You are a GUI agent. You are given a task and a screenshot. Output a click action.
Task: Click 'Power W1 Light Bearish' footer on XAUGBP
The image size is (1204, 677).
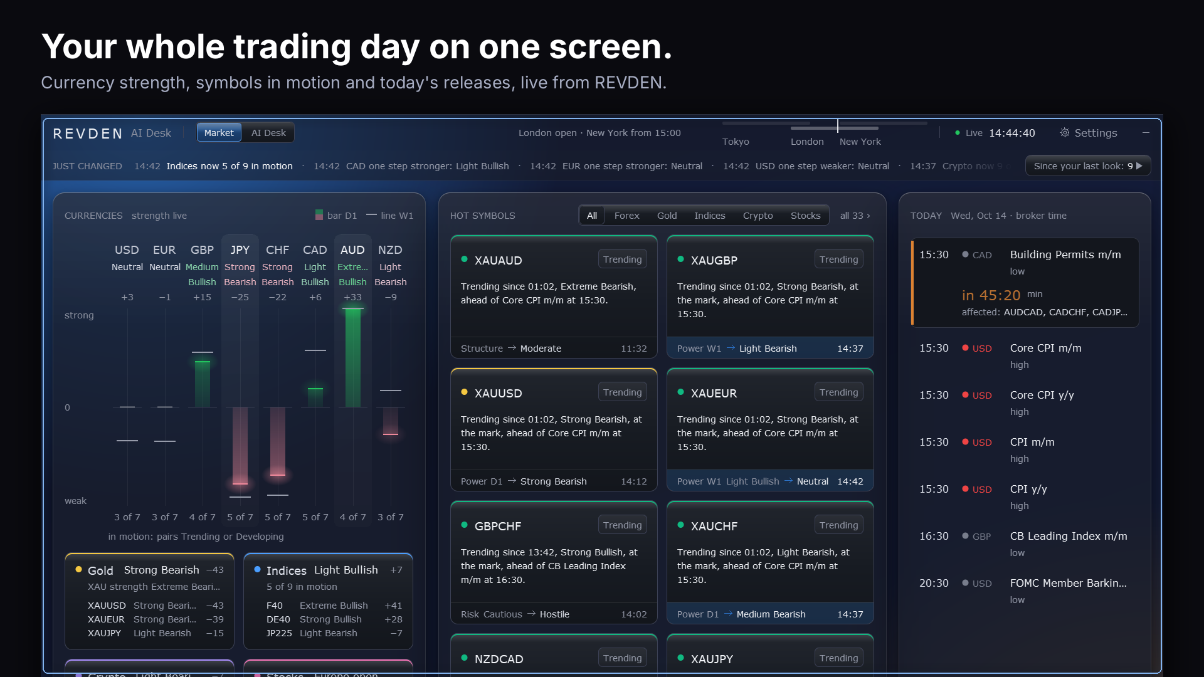(770, 349)
